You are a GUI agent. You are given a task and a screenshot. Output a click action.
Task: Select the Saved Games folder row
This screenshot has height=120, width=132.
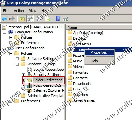tap(84, 100)
